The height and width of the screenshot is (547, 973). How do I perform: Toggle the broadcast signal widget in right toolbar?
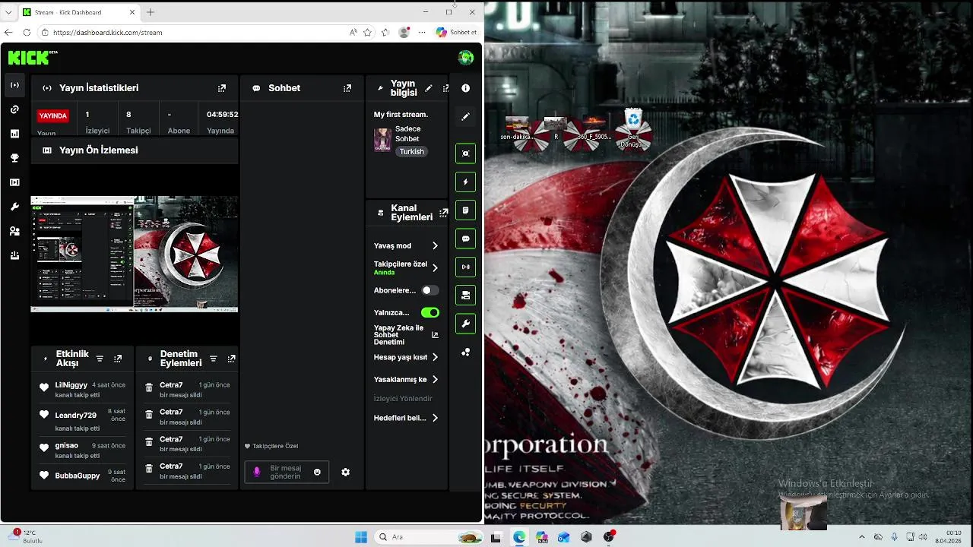(465, 267)
